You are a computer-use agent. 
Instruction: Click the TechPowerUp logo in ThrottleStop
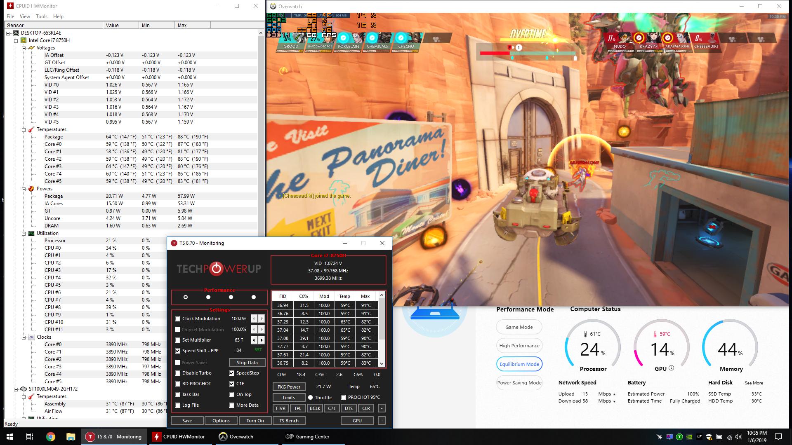pos(219,269)
